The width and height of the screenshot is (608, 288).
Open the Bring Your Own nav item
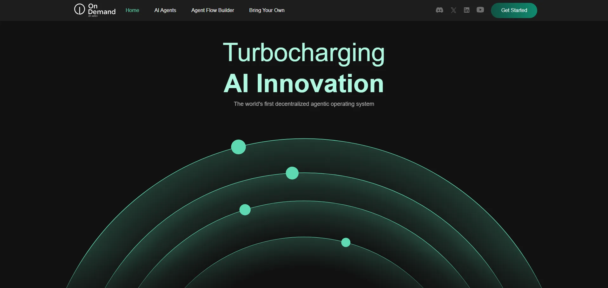(267, 10)
